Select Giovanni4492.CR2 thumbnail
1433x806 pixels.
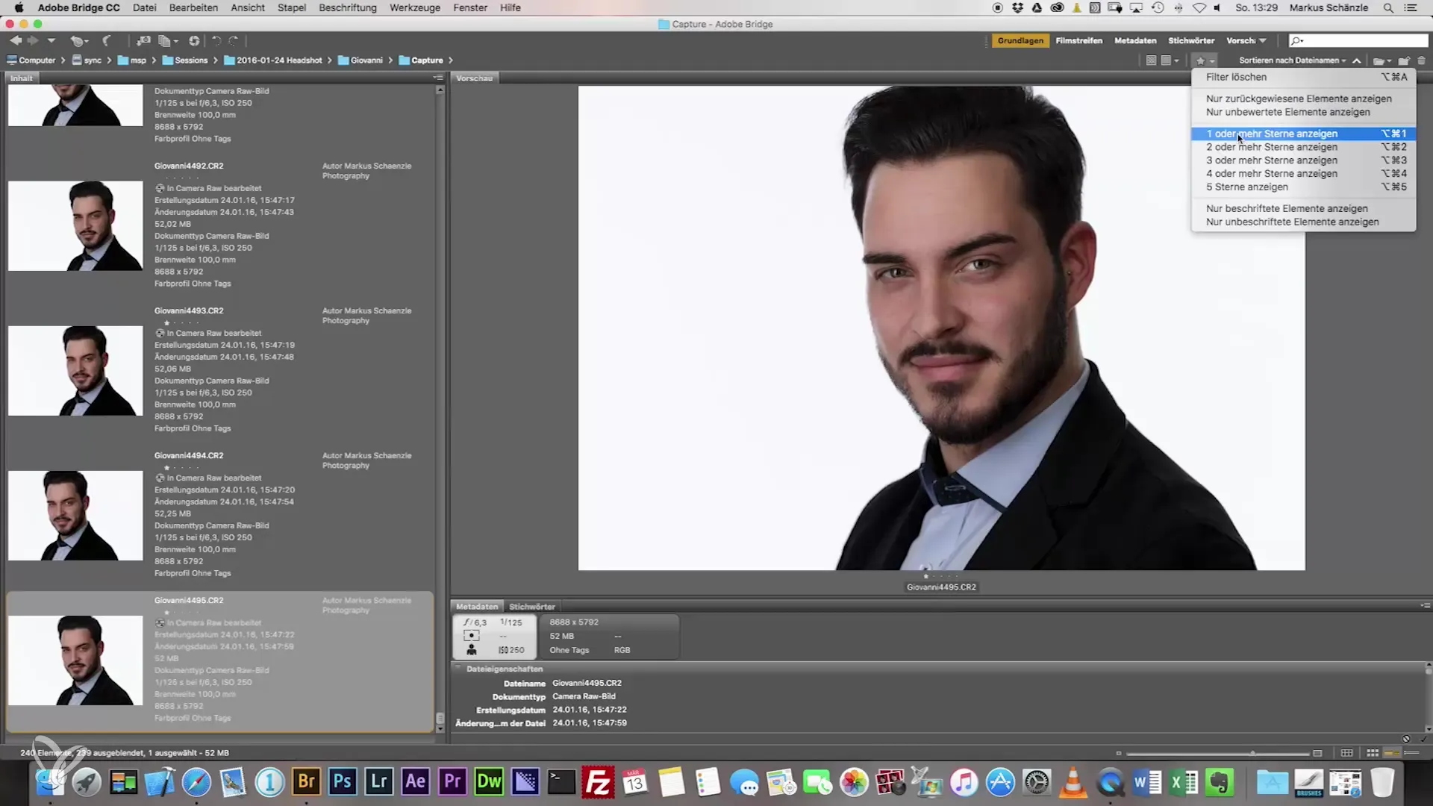coord(75,225)
